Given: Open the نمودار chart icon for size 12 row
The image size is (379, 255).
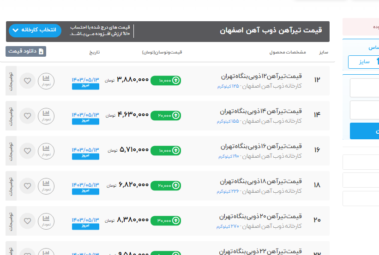Looking at the screenshot, I should [46, 81].
